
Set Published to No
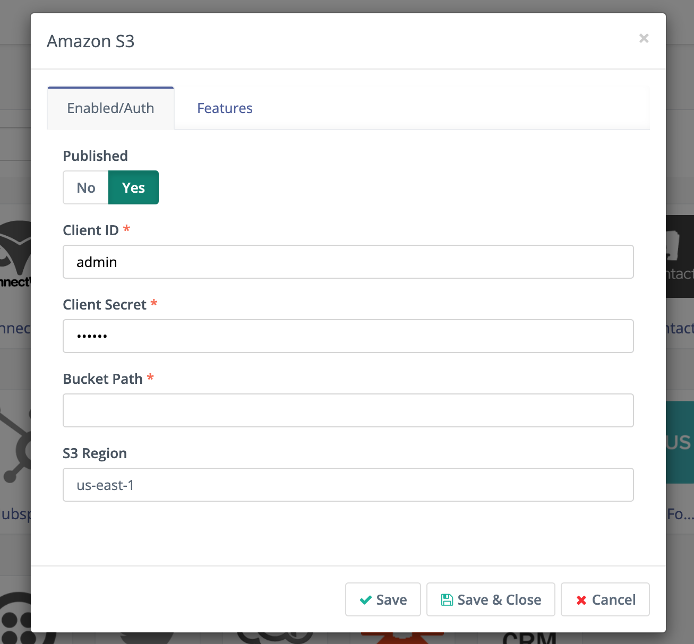pos(86,187)
